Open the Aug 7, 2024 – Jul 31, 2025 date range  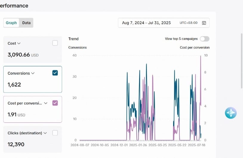146,23
